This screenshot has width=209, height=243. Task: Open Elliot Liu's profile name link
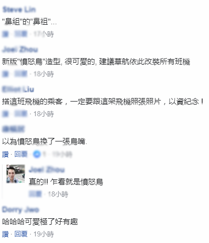[x=18, y=89]
